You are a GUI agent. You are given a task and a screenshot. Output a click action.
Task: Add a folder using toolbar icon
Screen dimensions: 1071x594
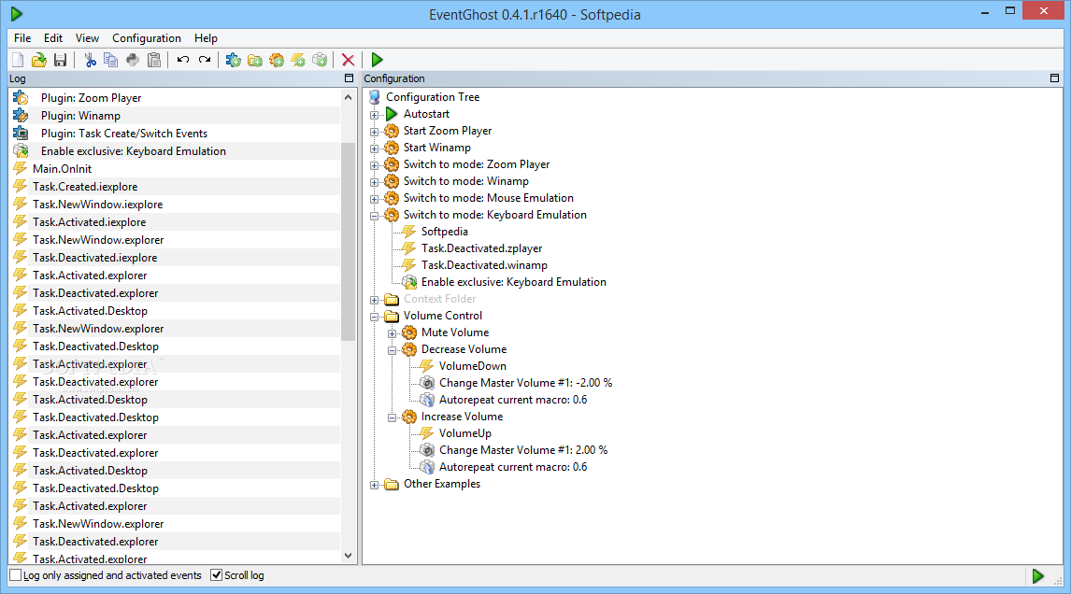(255, 60)
